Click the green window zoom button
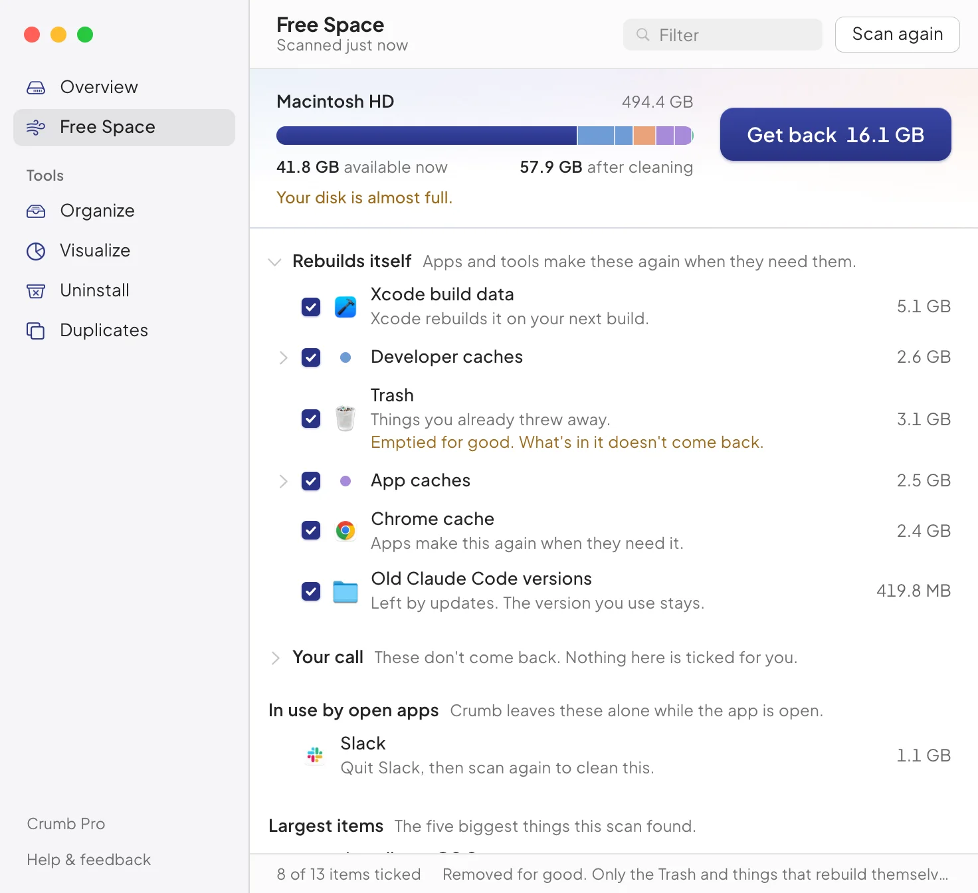Viewport: 978px width, 893px height. (85, 35)
